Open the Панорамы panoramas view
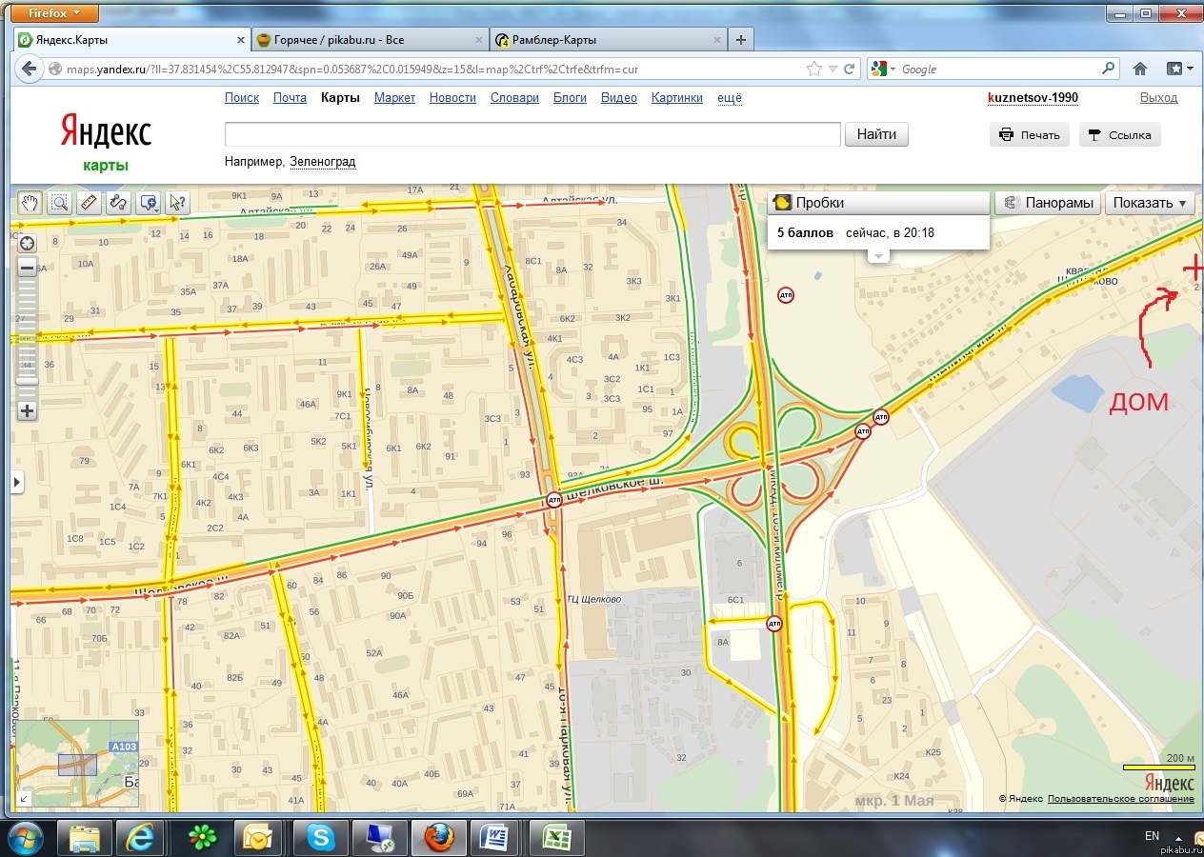The height and width of the screenshot is (857, 1204). (x=1048, y=203)
